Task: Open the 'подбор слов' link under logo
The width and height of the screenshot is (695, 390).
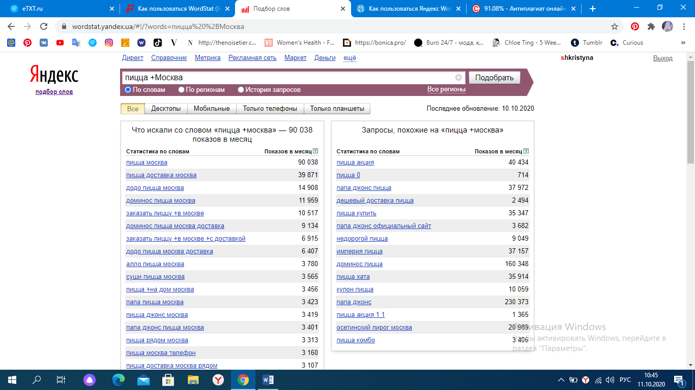Action: coord(54,92)
